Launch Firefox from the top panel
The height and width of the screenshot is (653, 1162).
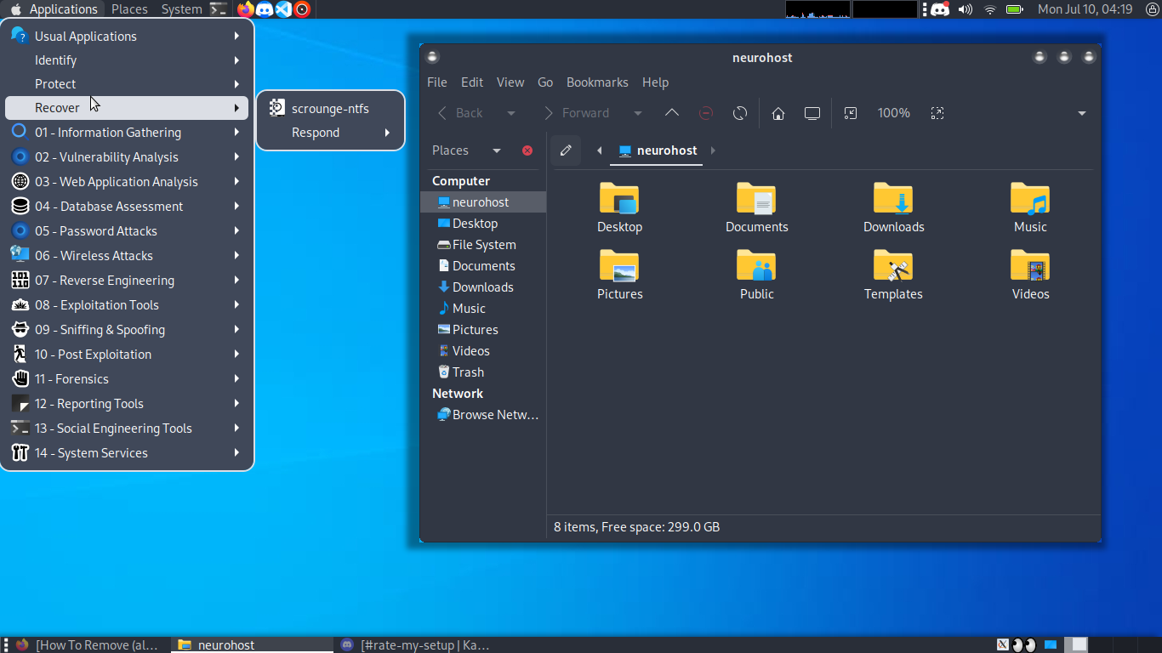pos(246,9)
